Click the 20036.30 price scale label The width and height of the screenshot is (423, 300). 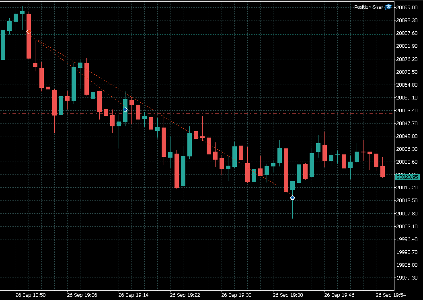tap(407, 149)
